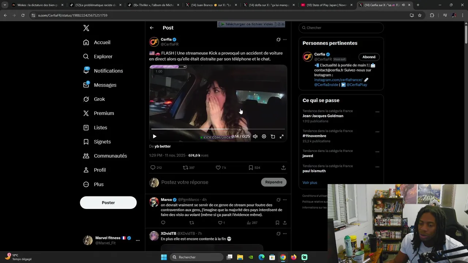The width and height of the screenshot is (468, 263).
Task: Open options for #11novembre trend
Action: (x=377, y=132)
